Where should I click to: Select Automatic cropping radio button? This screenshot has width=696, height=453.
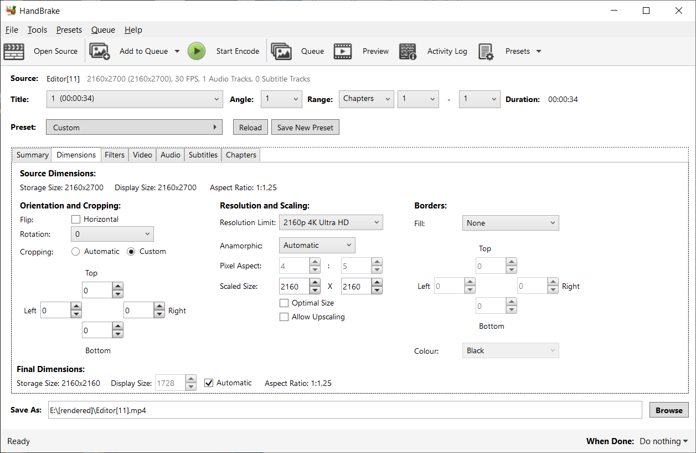[76, 251]
